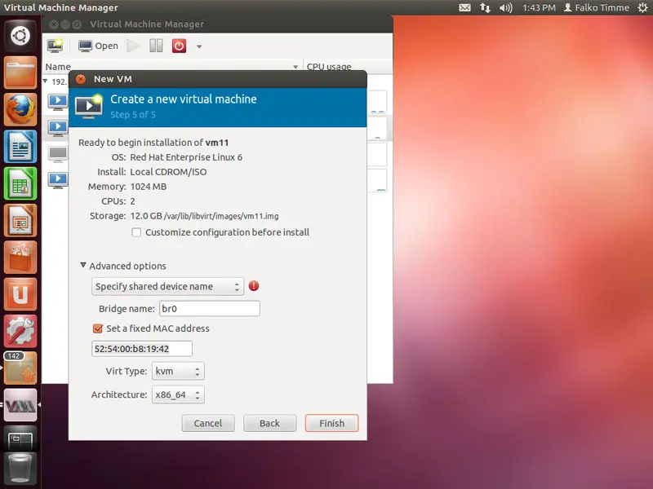This screenshot has width=653, height=489.
Task: Open the sound volume indicator
Action: 505,7
